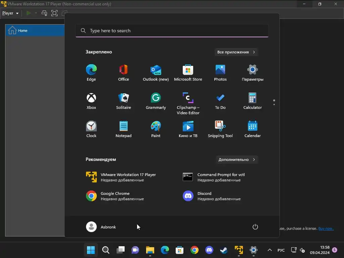Open Clipchamp Video Editor
Viewport: 344px width, 258px height.
[x=188, y=103]
